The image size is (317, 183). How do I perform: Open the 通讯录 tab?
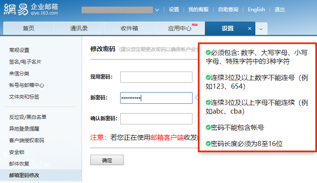coord(79,29)
